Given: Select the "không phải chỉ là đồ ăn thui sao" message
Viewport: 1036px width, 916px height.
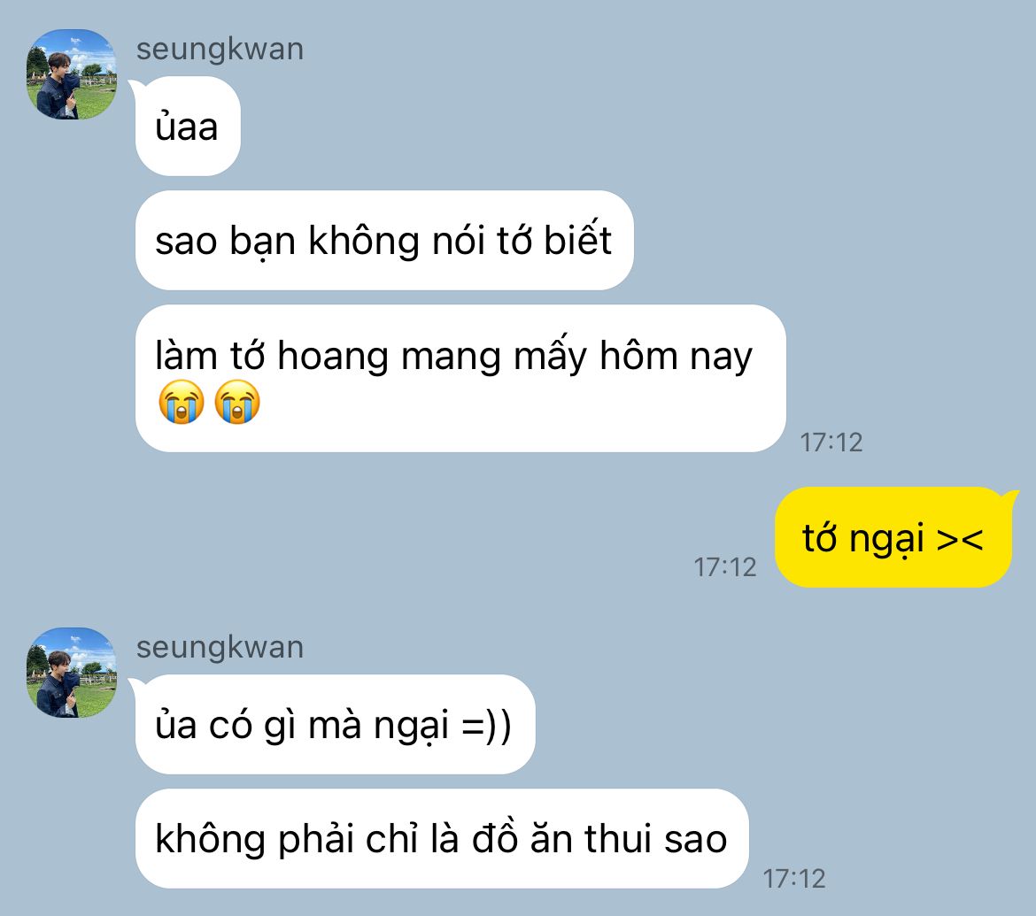Looking at the screenshot, I should 442,839.
